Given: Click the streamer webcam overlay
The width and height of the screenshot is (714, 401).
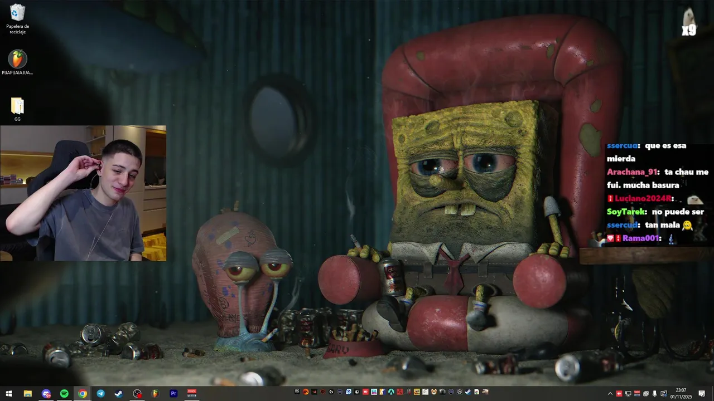Looking at the screenshot, I should (83, 193).
